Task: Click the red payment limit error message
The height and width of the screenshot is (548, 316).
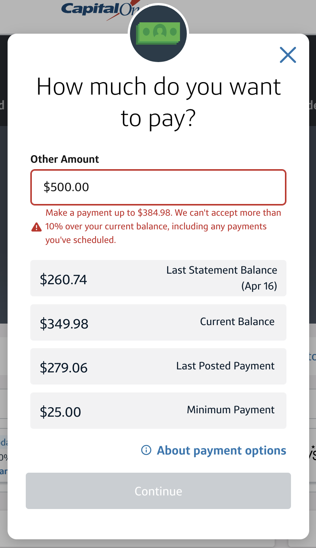Action: coord(163,226)
